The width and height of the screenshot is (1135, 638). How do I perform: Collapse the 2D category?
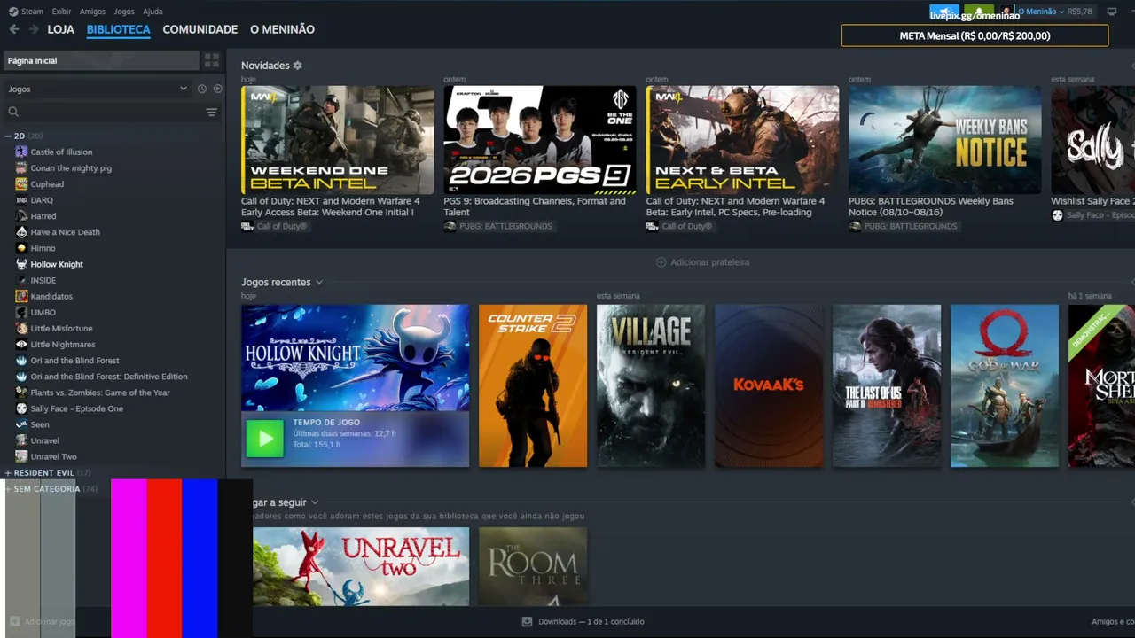tap(8, 136)
